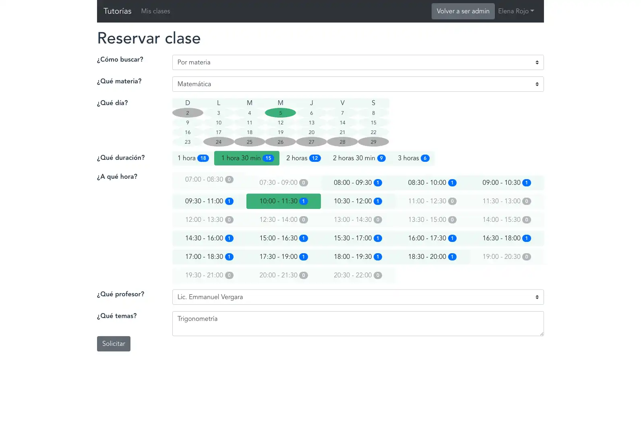Select the '1 hora' duration option
The width and height of the screenshot is (641, 440).
[x=193, y=158]
